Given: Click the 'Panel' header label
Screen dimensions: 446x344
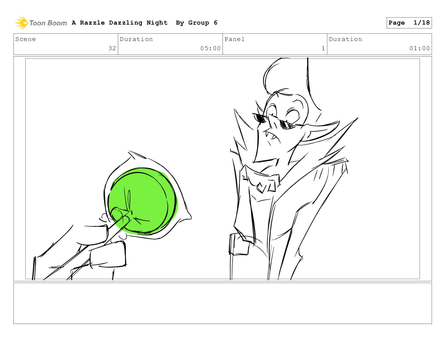Looking at the screenshot, I should click(234, 39).
